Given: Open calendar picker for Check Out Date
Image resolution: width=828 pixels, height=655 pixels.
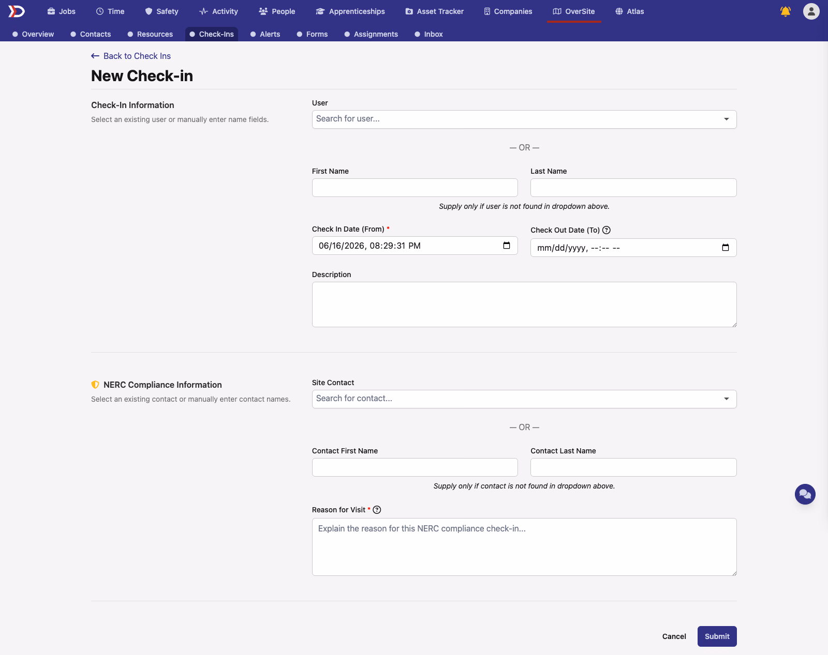Looking at the screenshot, I should pyautogui.click(x=725, y=248).
